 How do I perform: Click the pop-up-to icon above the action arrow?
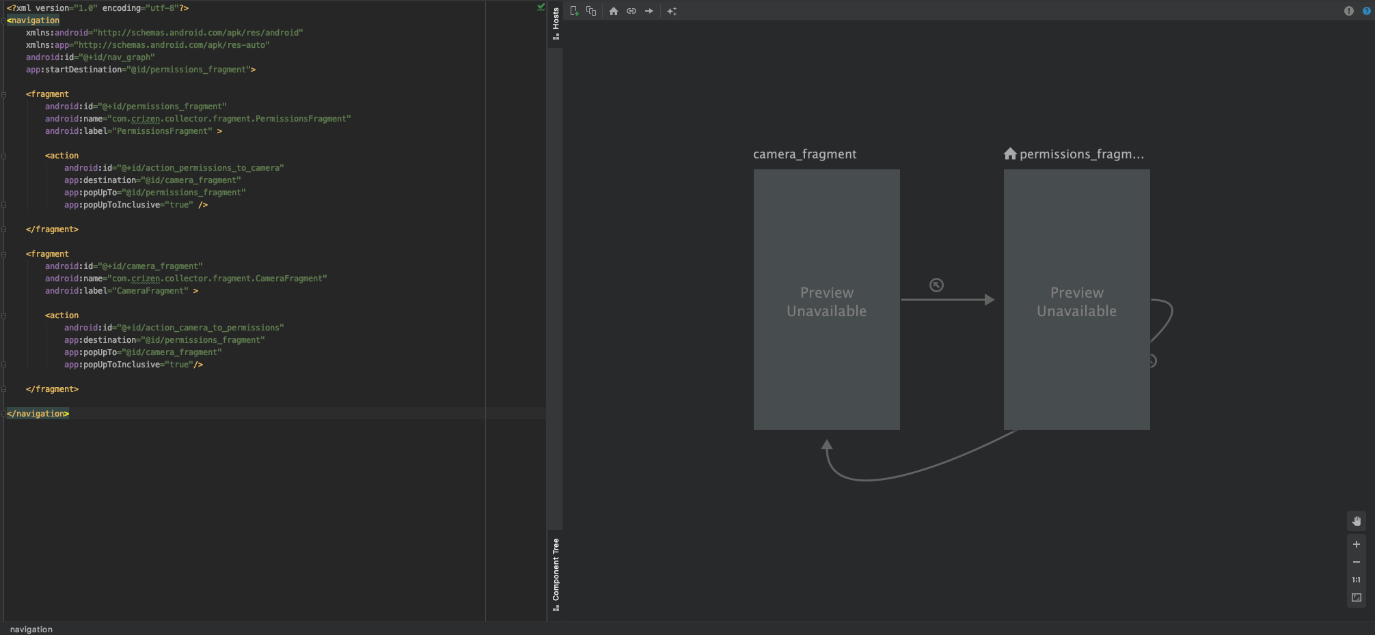937,285
